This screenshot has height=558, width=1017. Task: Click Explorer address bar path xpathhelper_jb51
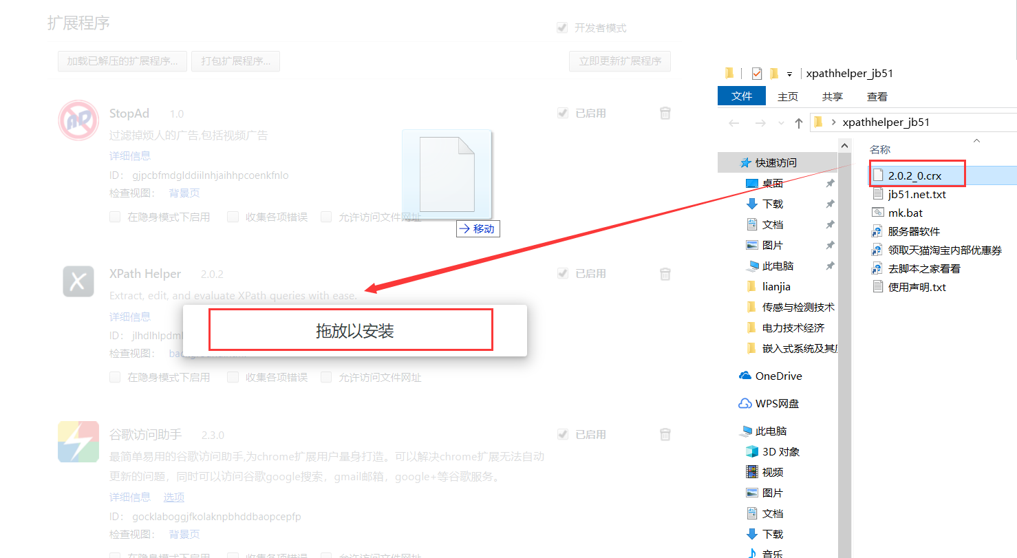[x=886, y=122]
